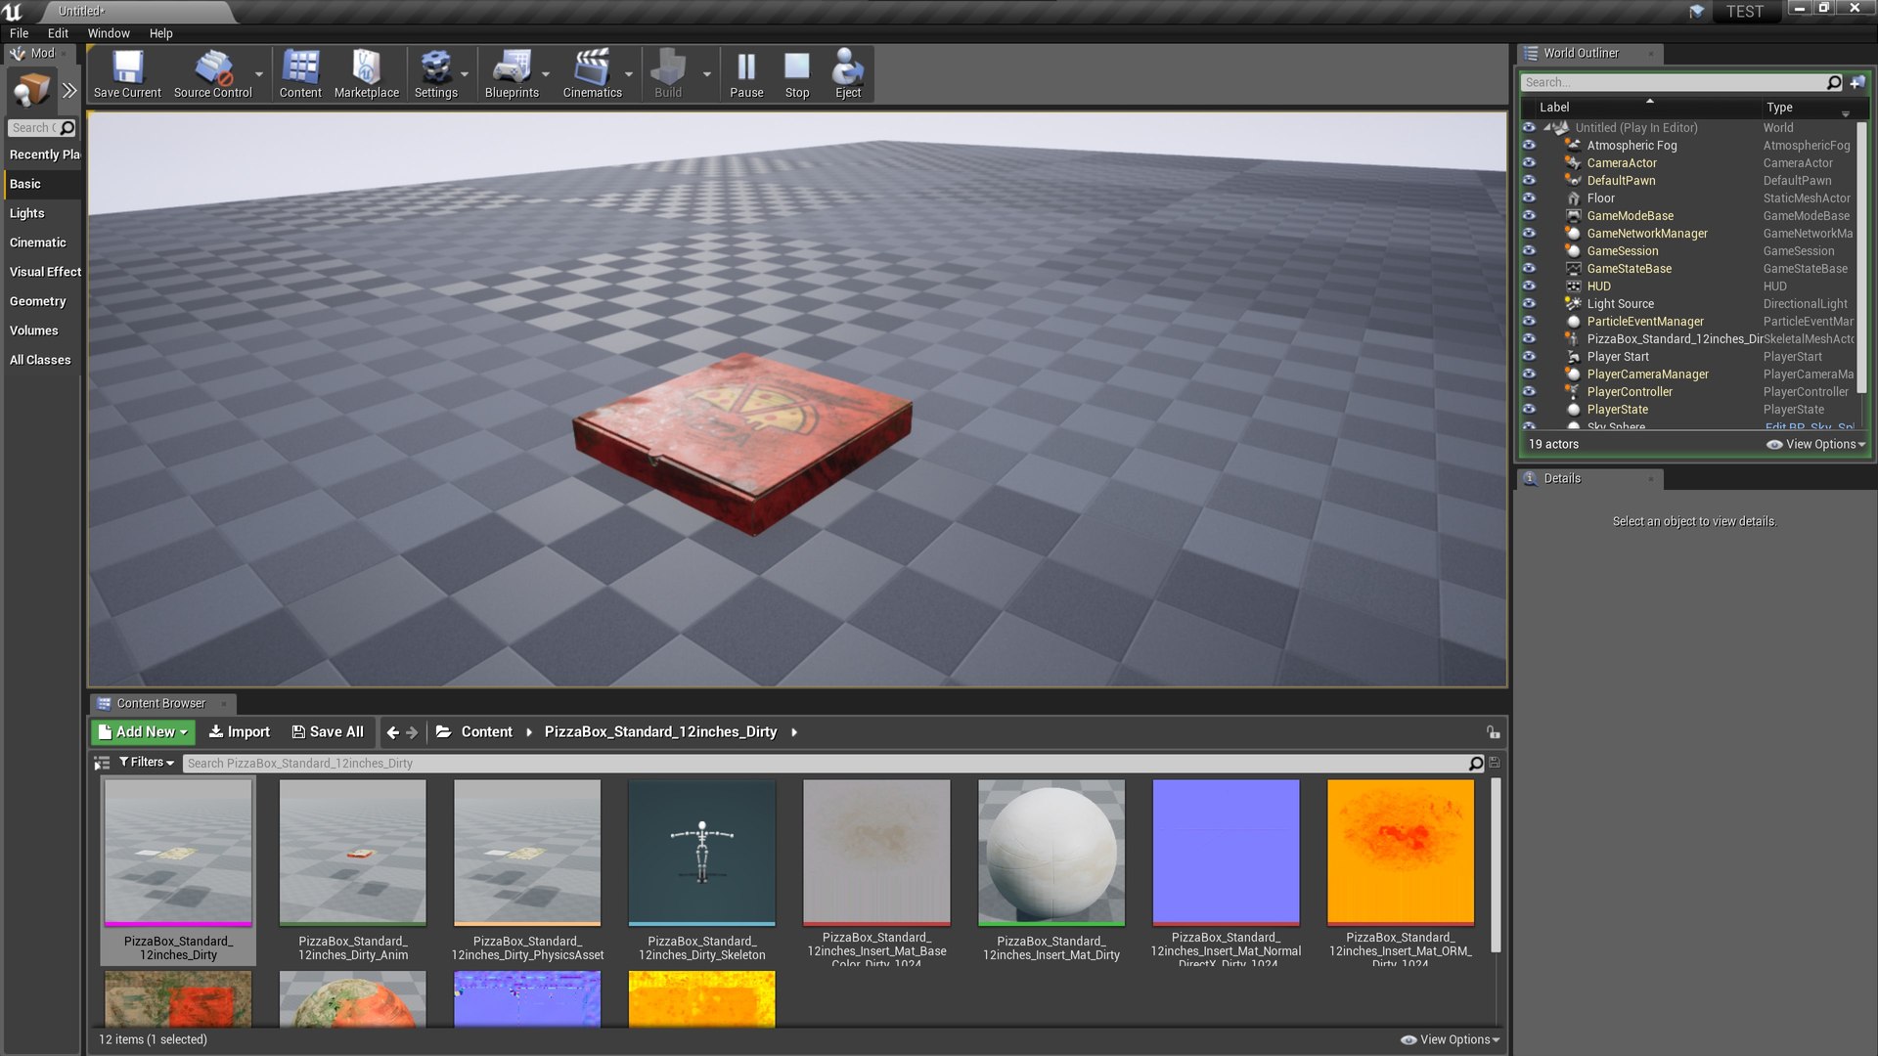Viewport: 1878px width, 1056px height.
Task: Click the Import button
Action: click(x=239, y=732)
